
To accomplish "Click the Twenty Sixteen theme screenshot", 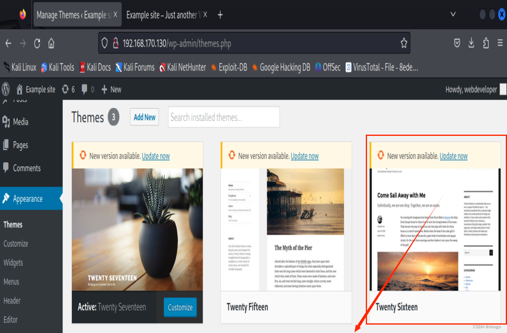I will tap(435, 230).
